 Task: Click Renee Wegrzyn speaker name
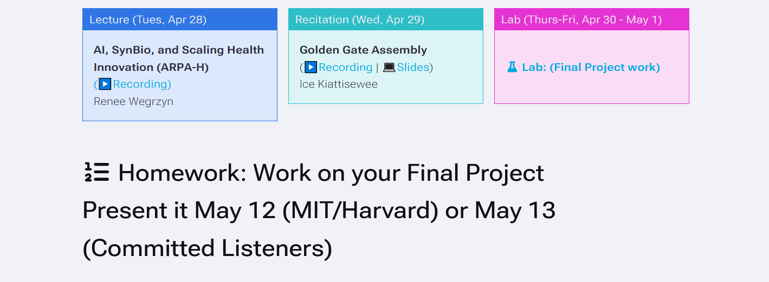click(133, 101)
